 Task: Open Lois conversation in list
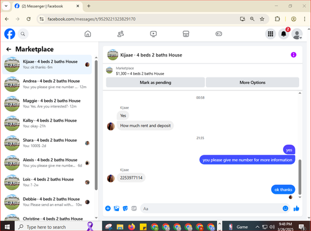tap(47, 182)
